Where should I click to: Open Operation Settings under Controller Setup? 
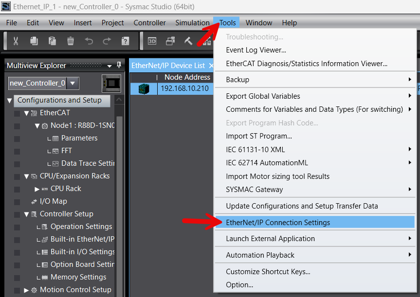tap(81, 227)
